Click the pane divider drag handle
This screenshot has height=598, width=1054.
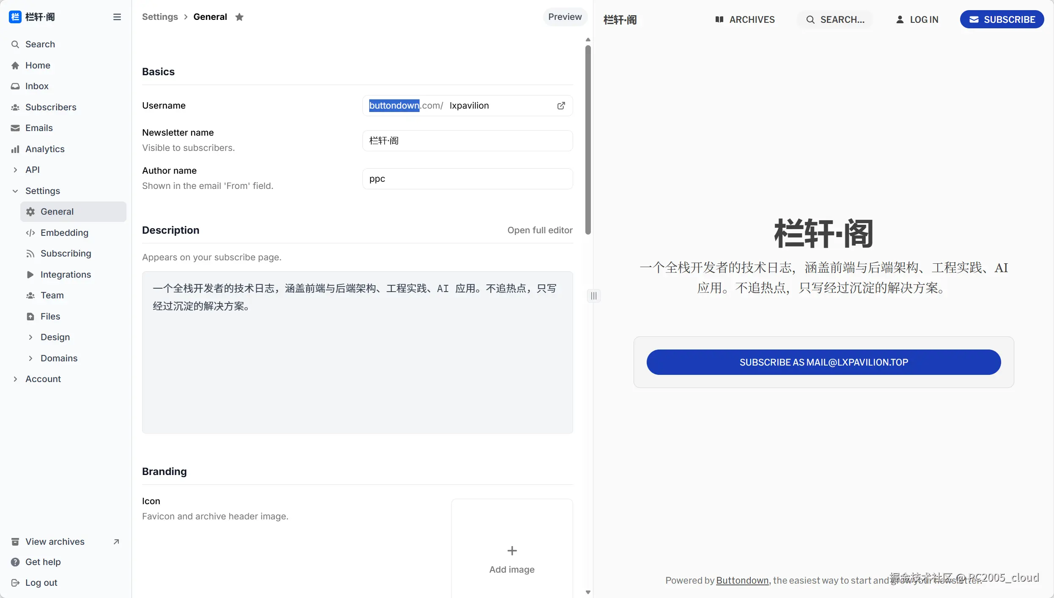[594, 296]
